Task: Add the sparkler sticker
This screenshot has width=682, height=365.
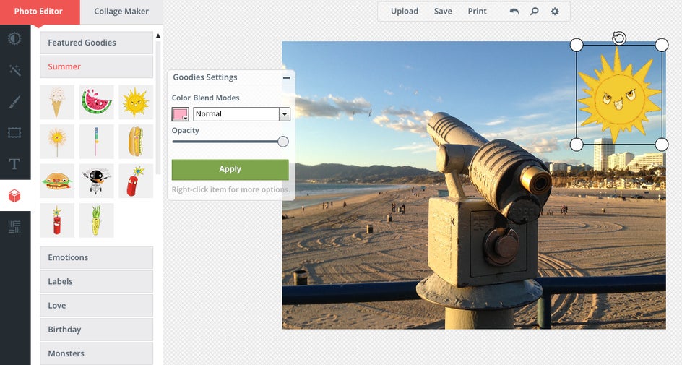Action: 57,142
